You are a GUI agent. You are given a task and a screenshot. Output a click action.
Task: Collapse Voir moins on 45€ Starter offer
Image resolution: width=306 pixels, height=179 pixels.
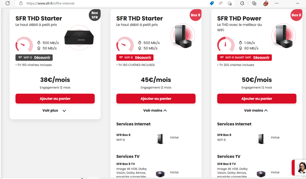[155, 110]
